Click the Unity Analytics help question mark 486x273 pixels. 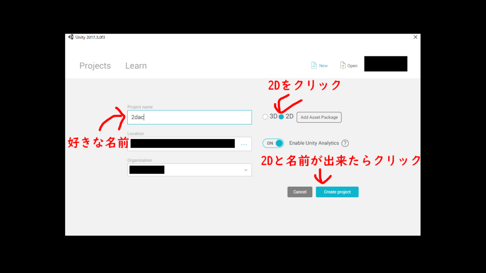[x=345, y=143]
